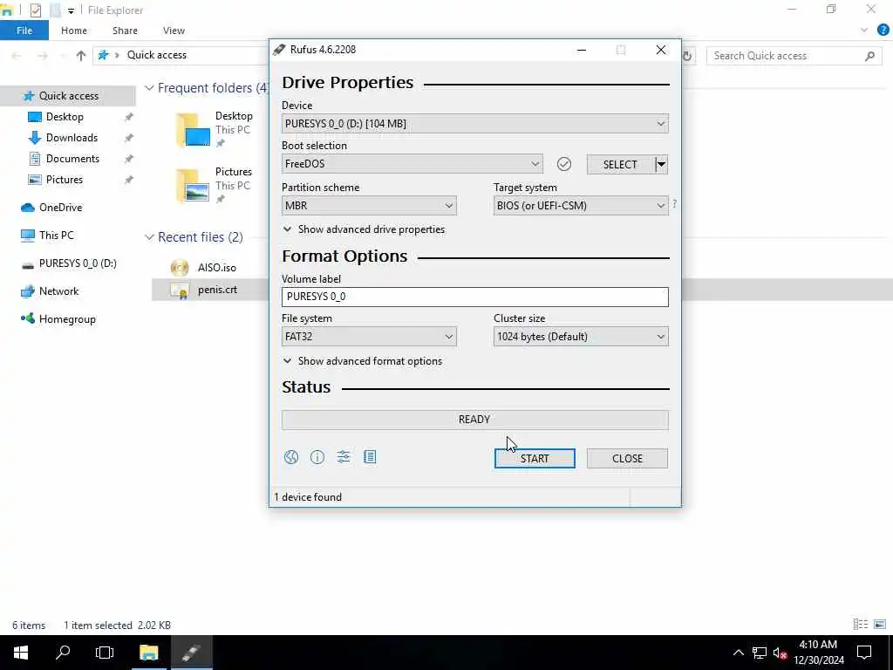The image size is (893, 670).
Task: Open the Cluster size dropdown
Action: (x=581, y=337)
